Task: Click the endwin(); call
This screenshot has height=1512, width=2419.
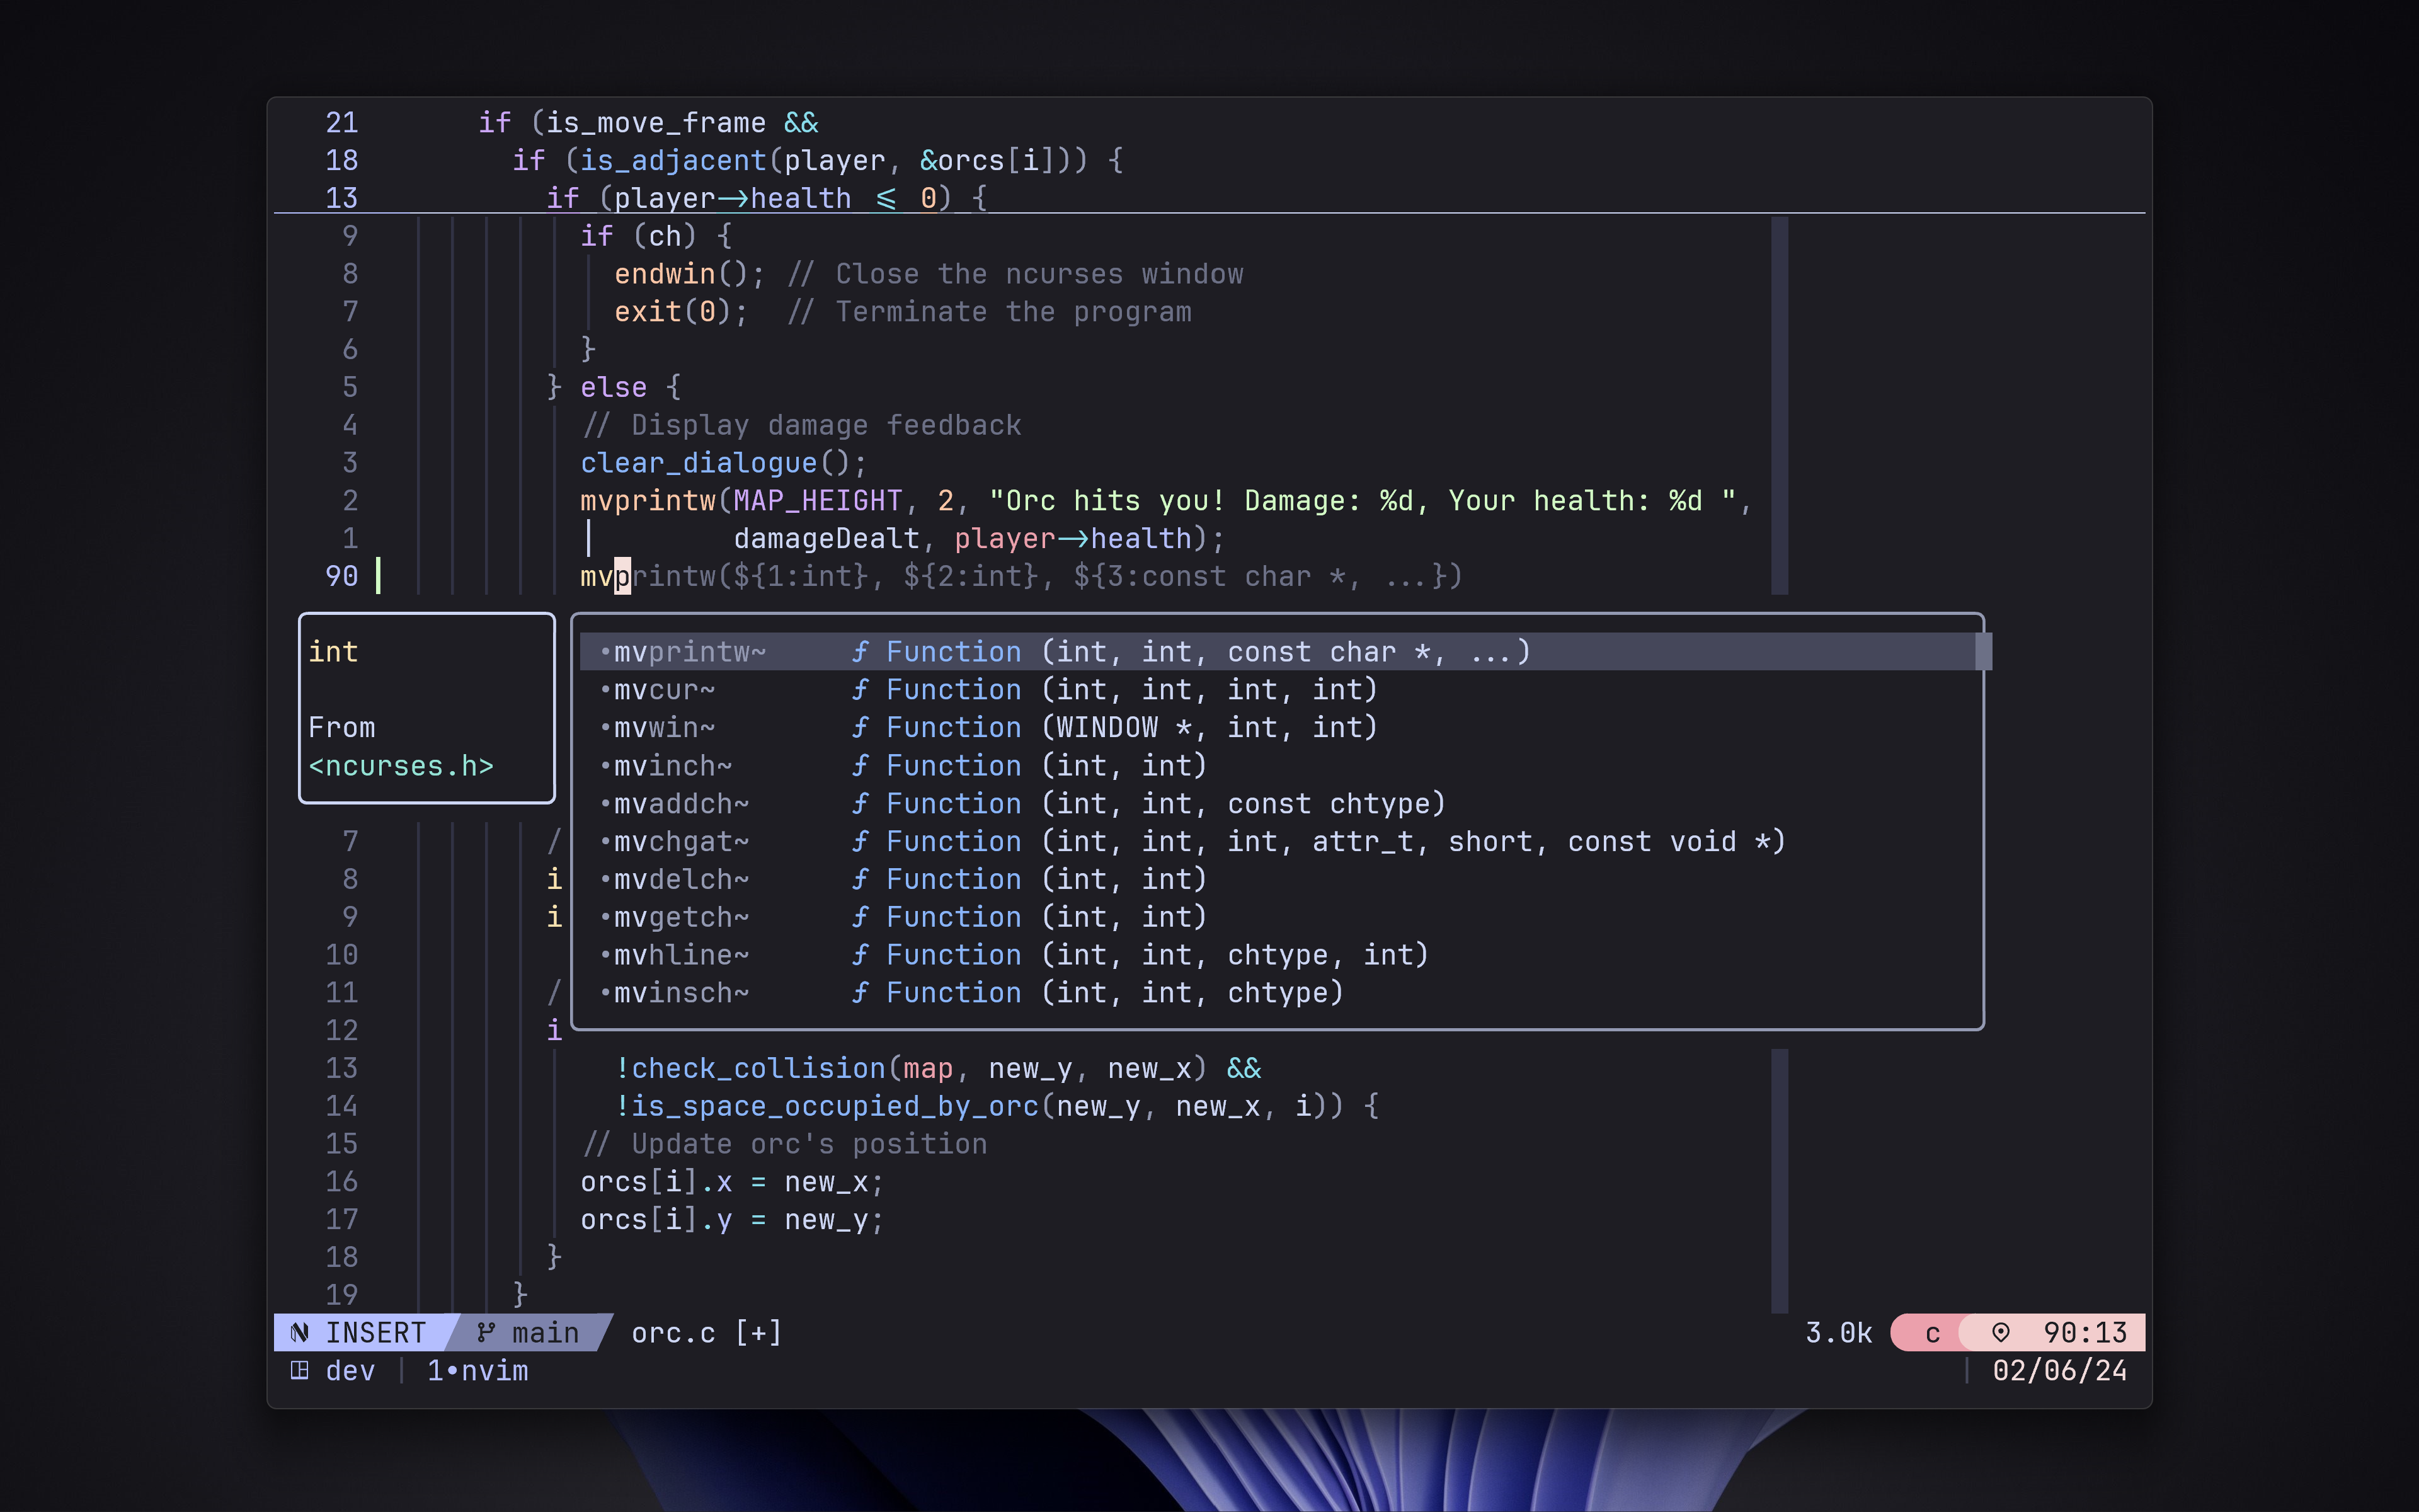Action: coord(690,274)
